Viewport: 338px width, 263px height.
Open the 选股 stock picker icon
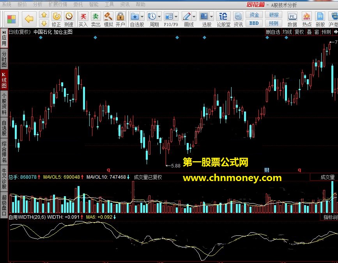point(204,16)
